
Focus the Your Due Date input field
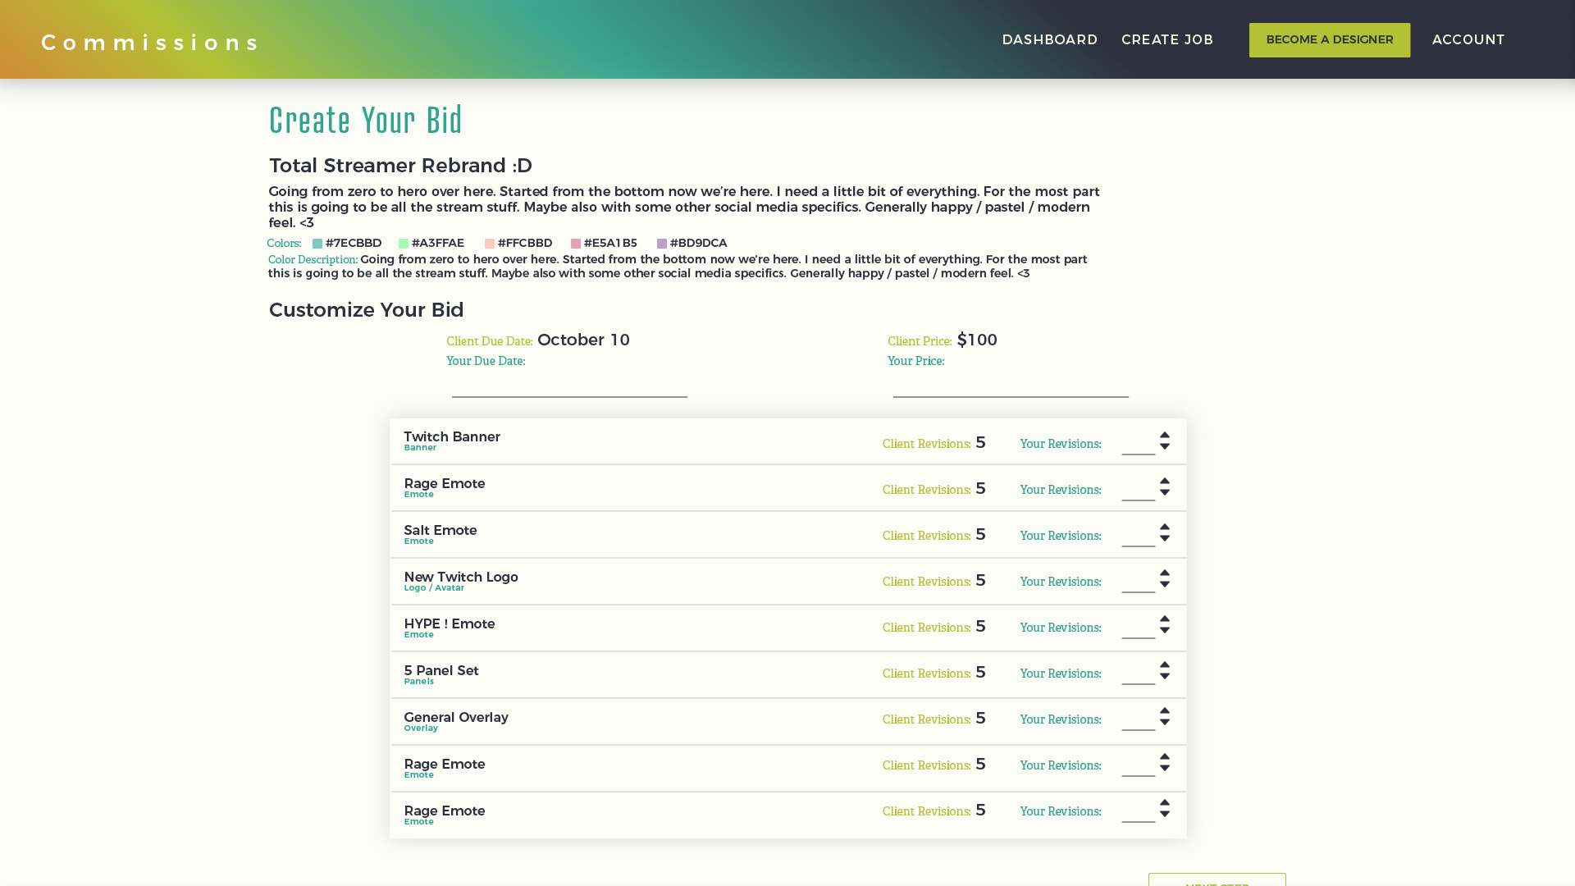point(569,385)
